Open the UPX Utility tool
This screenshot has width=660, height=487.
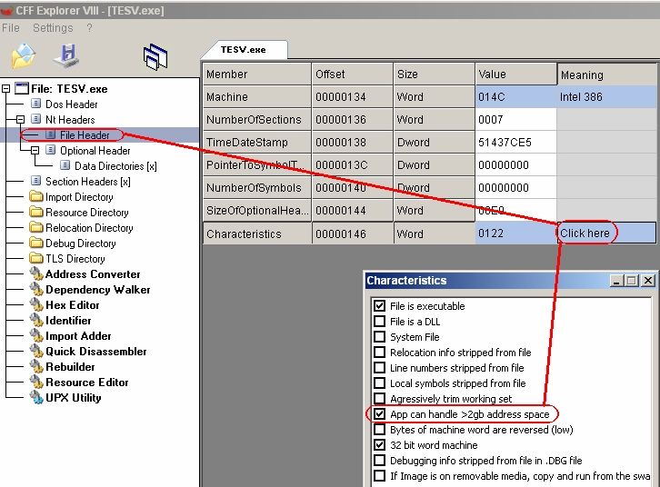coord(73,398)
